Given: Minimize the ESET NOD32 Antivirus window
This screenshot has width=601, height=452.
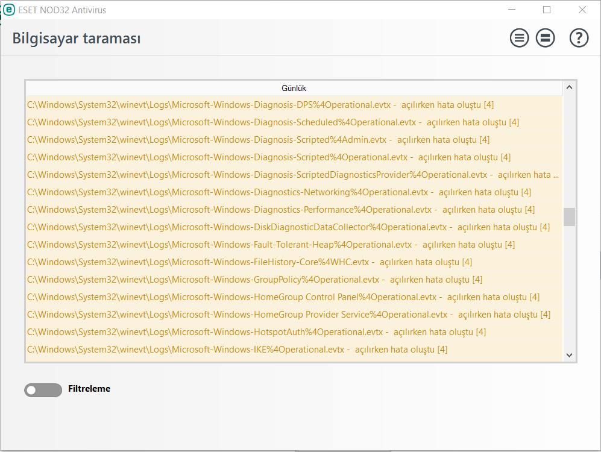Looking at the screenshot, I should (x=512, y=10).
